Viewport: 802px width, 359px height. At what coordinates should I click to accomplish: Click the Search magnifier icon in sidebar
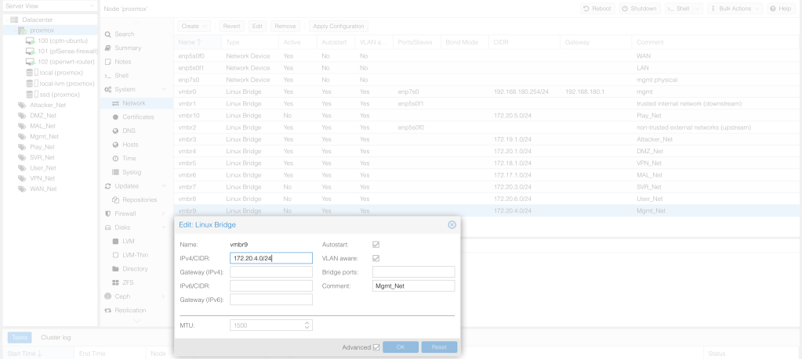coord(108,34)
